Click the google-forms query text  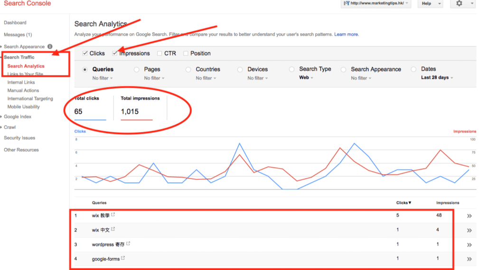tap(106, 259)
